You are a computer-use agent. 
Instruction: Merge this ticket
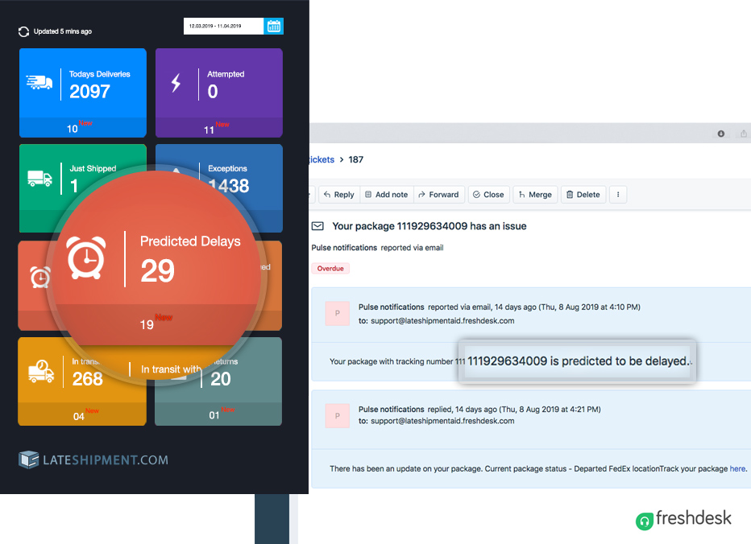pyautogui.click(x=536, y=195)
